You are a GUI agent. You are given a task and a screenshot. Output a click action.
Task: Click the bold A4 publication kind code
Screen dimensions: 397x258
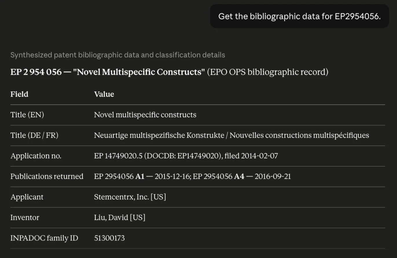(239, 176)
